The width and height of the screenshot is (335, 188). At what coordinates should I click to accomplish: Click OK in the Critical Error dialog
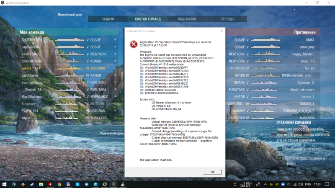(212, 172)
